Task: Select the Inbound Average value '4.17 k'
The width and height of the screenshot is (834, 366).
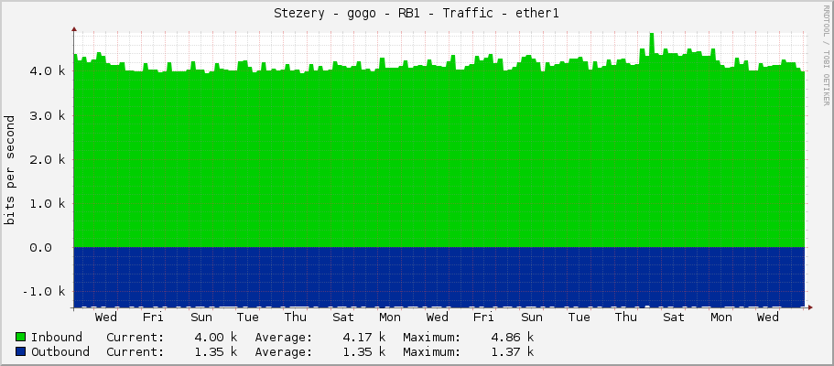Action: pyautogui.click(x=363, y=338)
